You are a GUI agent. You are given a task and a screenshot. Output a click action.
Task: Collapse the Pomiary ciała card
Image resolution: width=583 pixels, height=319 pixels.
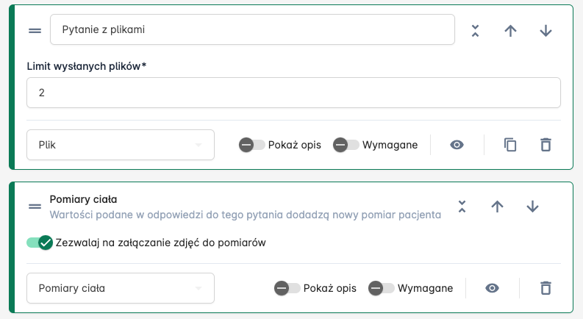tap(462, 207)
